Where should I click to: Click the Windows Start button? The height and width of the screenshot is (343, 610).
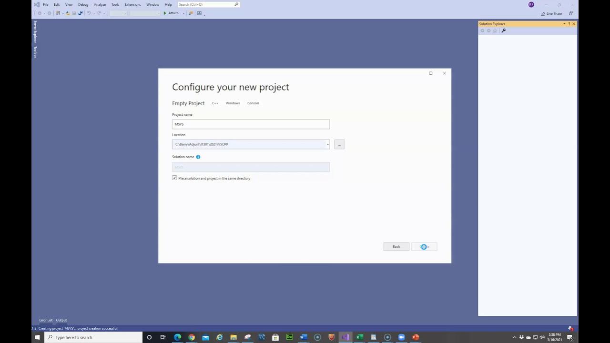point(37,337)
